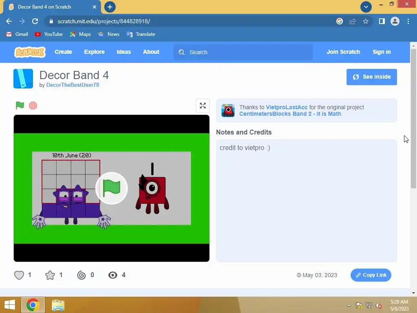Click the Chrome taskbar icon
This screenshot has height=313, width=417.
tap(33, 305)
